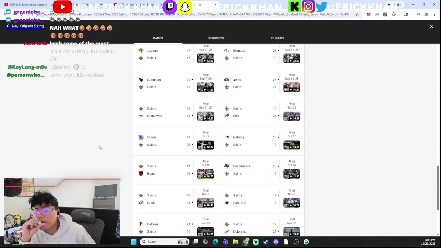The image size is (441, 248).
Task: Click the 49ers team name
Action: click(237, 80)
